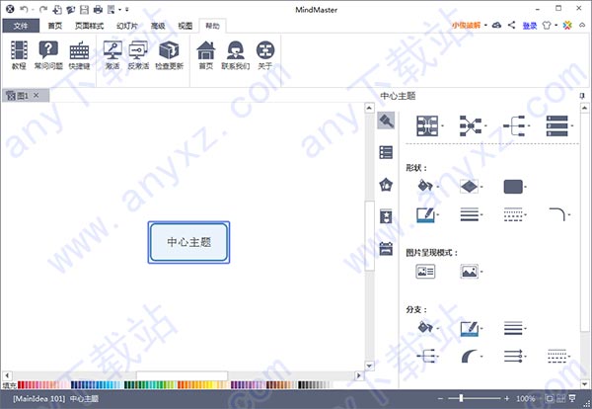
Task: Open corner style dropdown under 形状
Action: [559, 214]
